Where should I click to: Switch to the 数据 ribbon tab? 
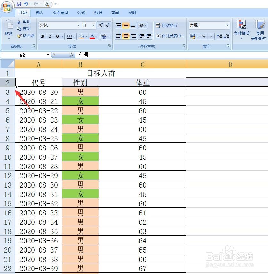point(98,12)
